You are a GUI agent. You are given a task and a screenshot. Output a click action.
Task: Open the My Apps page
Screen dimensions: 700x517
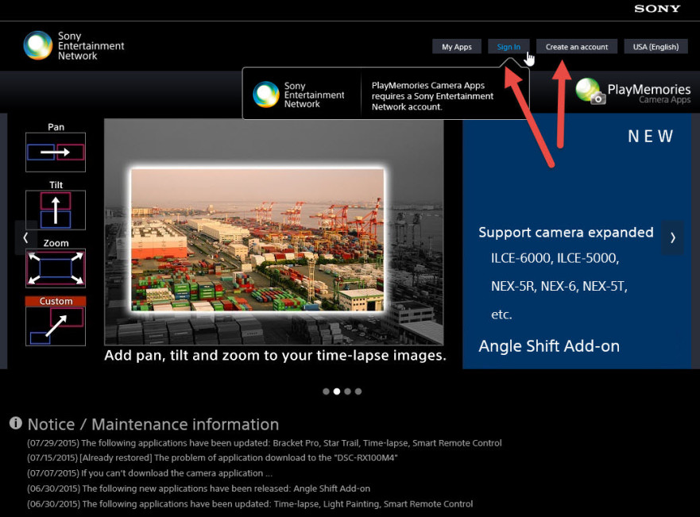(x=457, y=46)
